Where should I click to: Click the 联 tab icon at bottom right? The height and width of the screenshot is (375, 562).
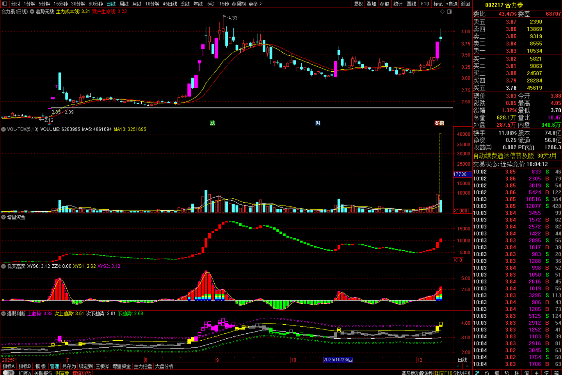[517, 373]
